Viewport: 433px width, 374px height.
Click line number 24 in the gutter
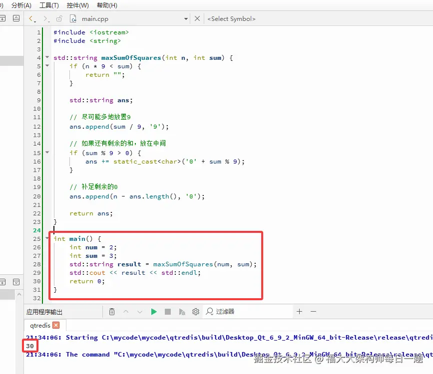click(37, 230)
